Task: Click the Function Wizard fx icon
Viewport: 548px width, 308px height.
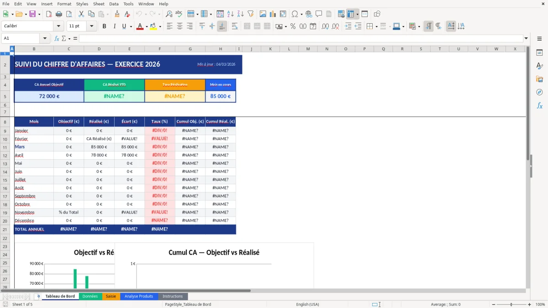Action: (x=57, y=38)
